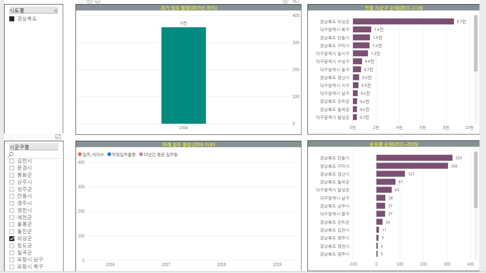Viewport: 486px width, 273px height.
Task: Click the search magnifier in the 시군구명 slicer
Action: 11,154
